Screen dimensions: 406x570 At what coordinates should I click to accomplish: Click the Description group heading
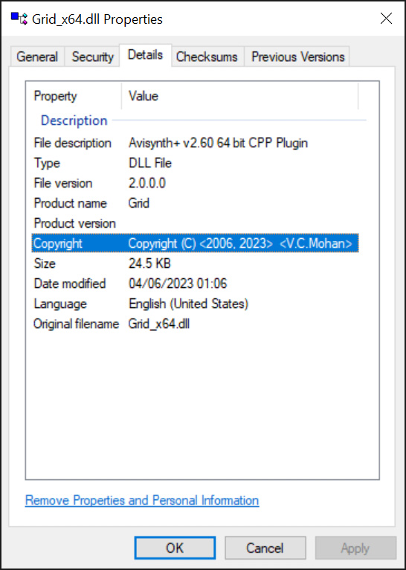pyautogui.click(x=74, y=121)
